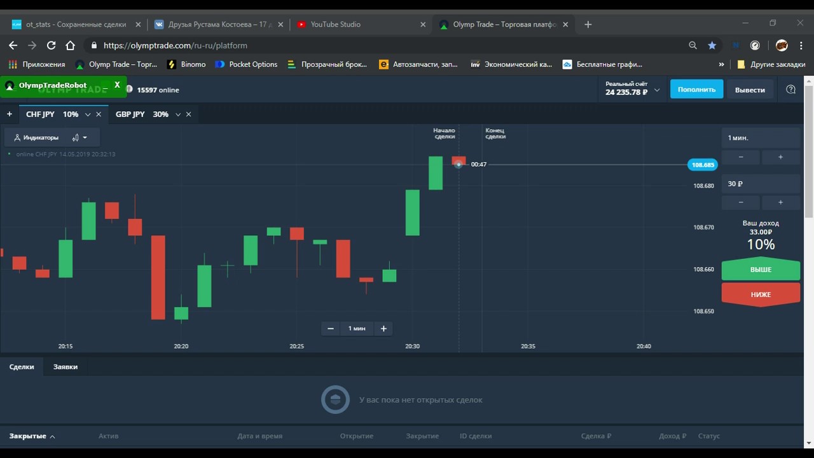Increase trade duration with plus button
Image resolution: width=814 pixels, height=458 pixels.
781,156
